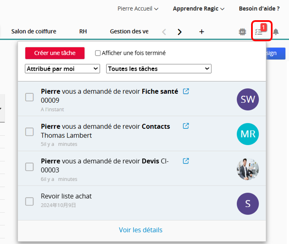Open the tasks list icon with badge
The image size is (289, 244).
pyautogui.click(x=260, y=32)
